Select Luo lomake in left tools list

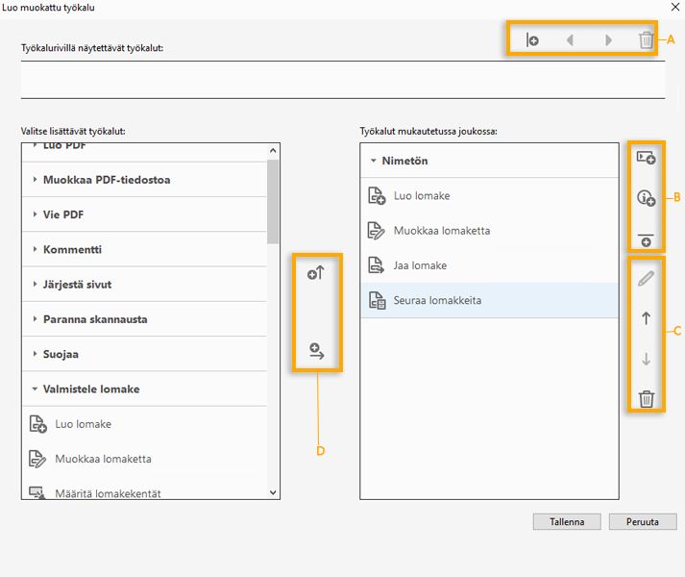(83, 424)
